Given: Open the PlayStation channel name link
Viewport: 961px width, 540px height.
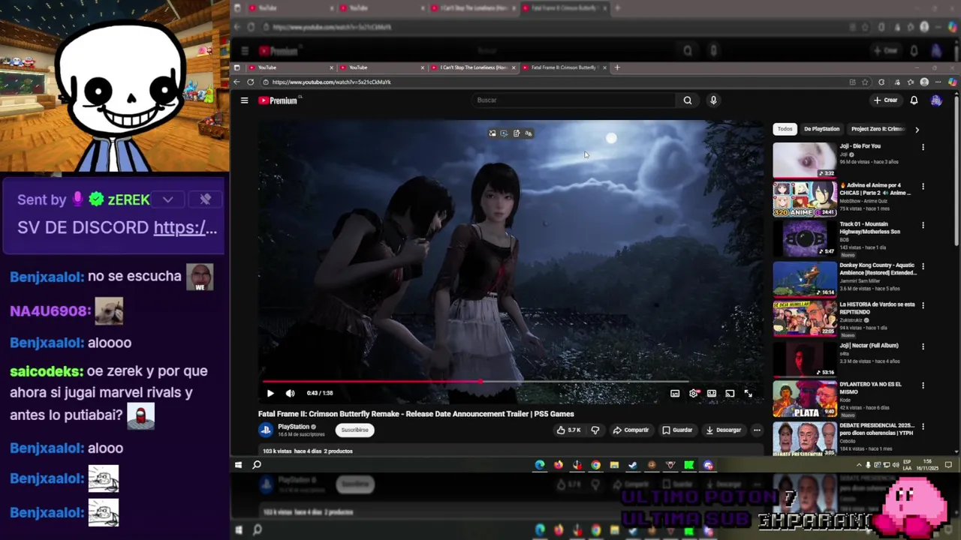Looking at the screenshot, I should pyautogui.click(x=294, y=427).
